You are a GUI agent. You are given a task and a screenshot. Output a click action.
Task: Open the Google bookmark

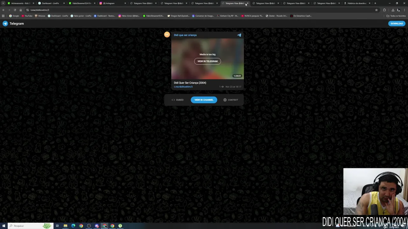[x=14, y=16]
